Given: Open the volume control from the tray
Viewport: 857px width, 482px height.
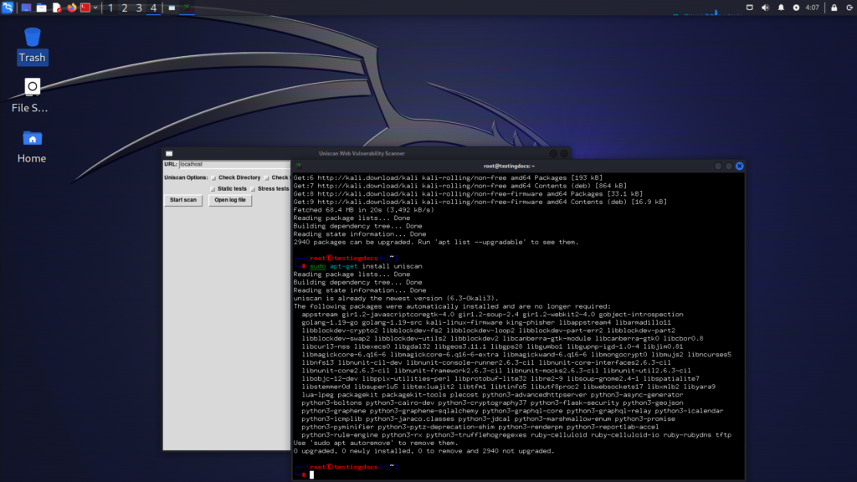Looking at the screenshot, I should [766, 8].
